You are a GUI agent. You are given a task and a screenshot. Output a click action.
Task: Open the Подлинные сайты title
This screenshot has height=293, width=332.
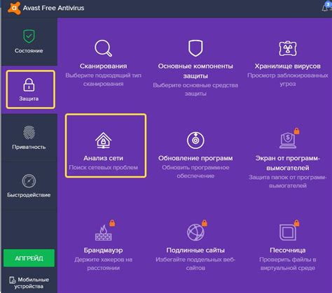[x=195, y=250]
